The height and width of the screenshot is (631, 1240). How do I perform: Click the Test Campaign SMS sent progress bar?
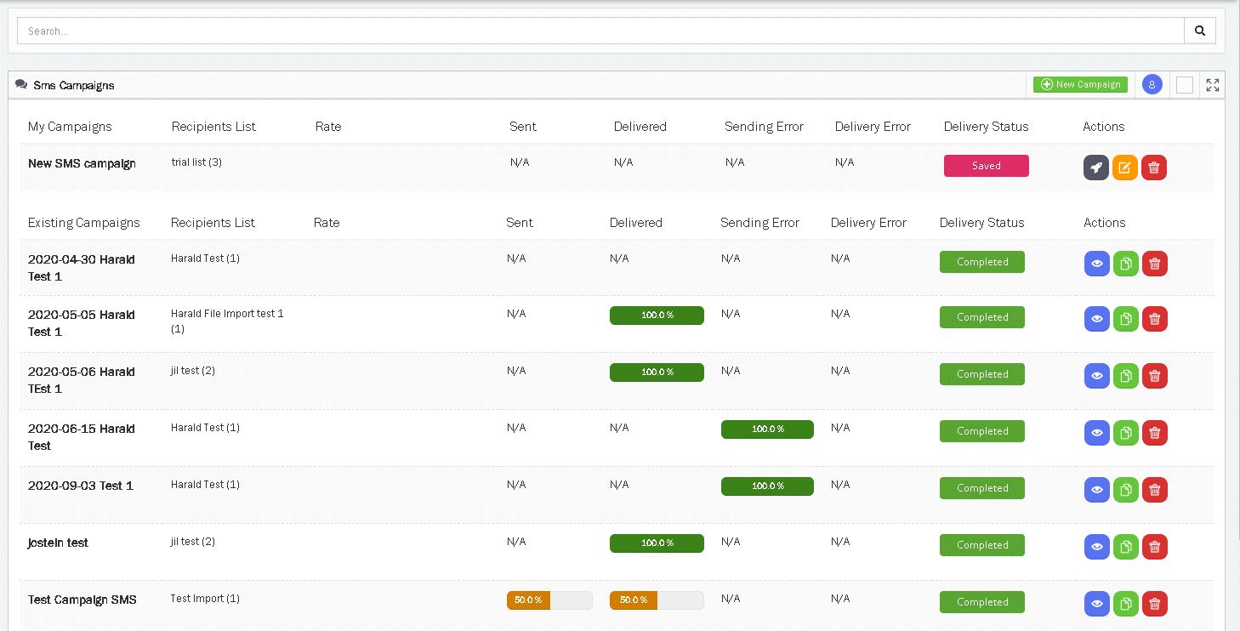pos(549,600)
